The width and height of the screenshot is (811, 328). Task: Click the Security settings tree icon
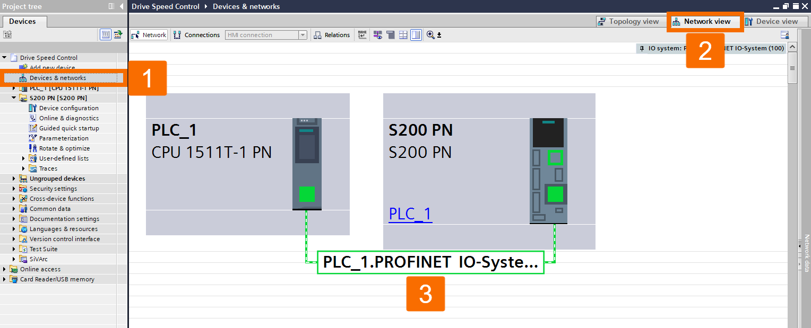pyautogui.click(x=23, y=189)
